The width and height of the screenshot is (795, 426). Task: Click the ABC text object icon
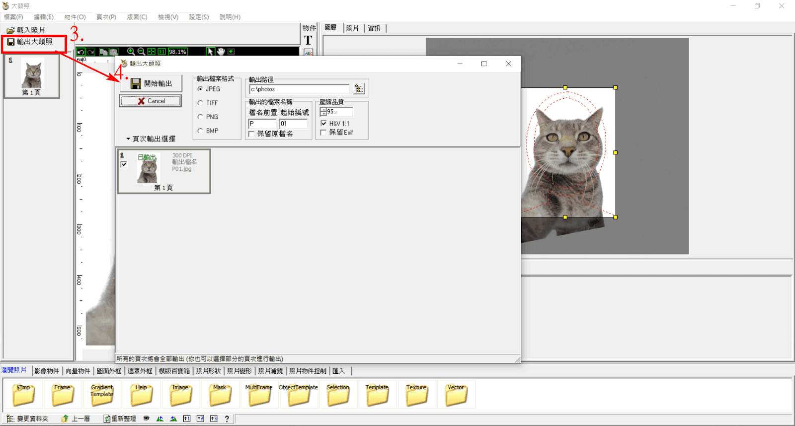[x=308, y=53]
